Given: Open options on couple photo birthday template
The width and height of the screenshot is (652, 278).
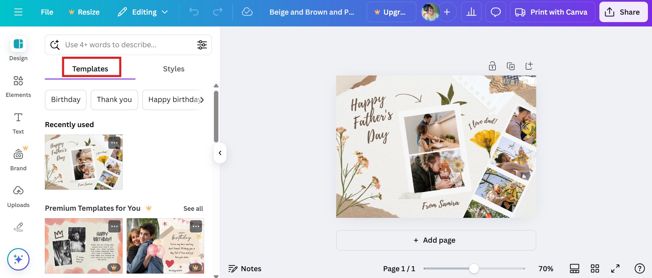Looking at the screenshot, I should 196,226.
